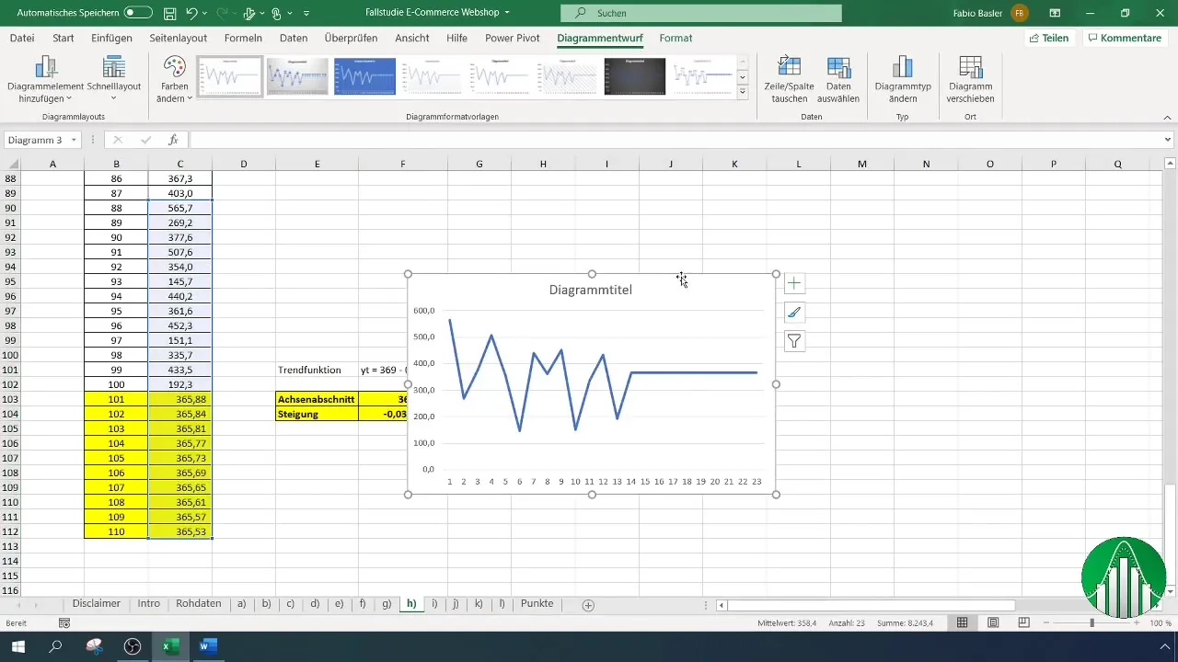Open the OBS Studio taskbar icon

133,646
